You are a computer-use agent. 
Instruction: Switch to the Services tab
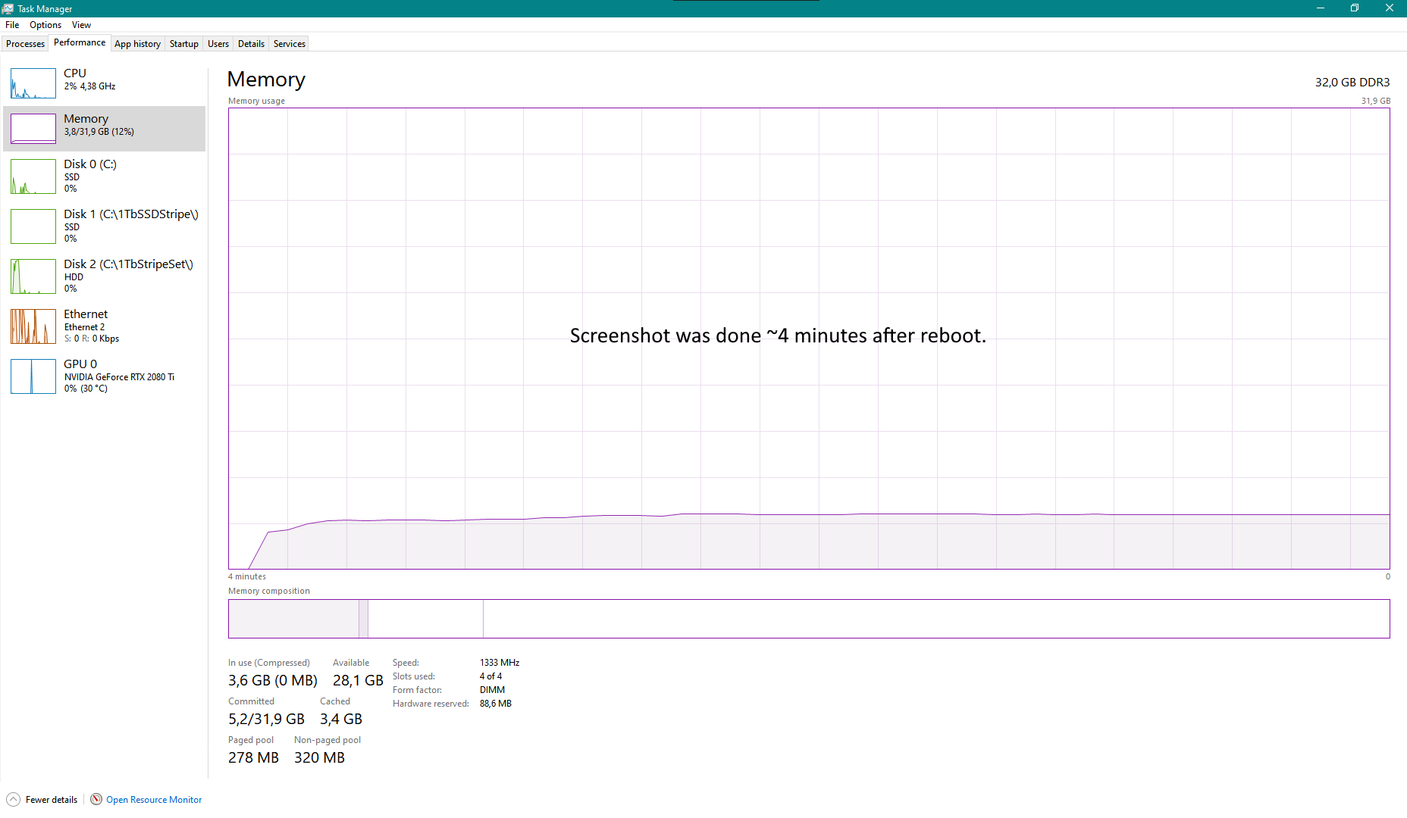pyautogui.click(x=290, y=44)
